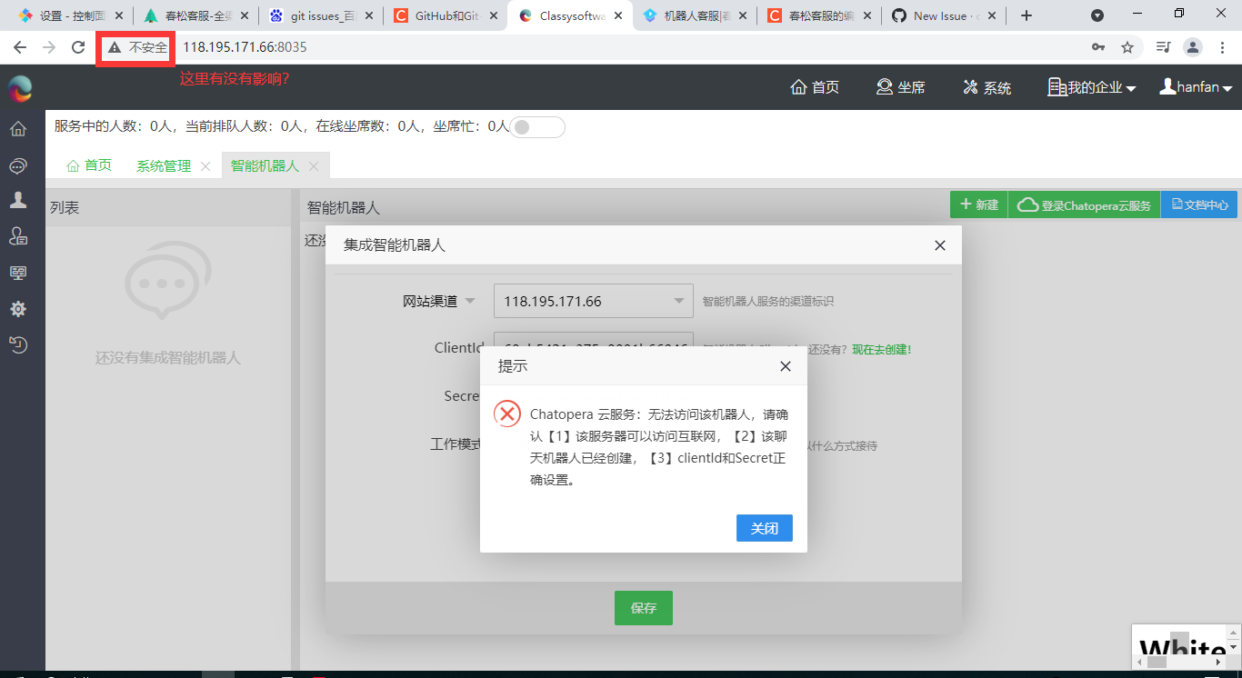
Task: Open the 我的企业 dropdown menu
Action: pyautogui.click(x=1092, y=87)
